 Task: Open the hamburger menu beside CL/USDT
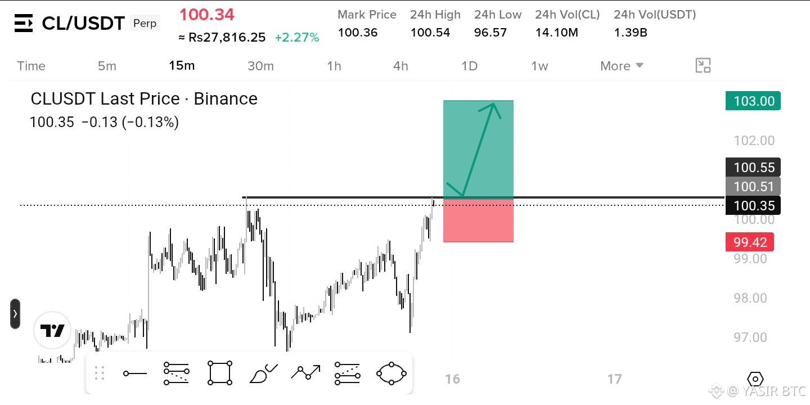(x=24, y=23)
